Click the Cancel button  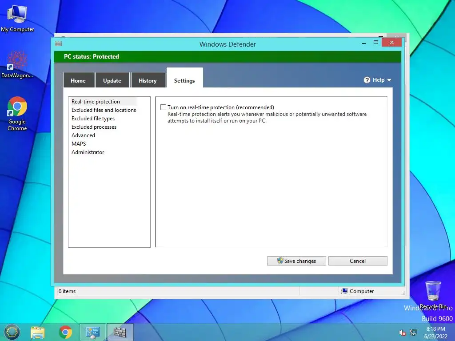358,261
